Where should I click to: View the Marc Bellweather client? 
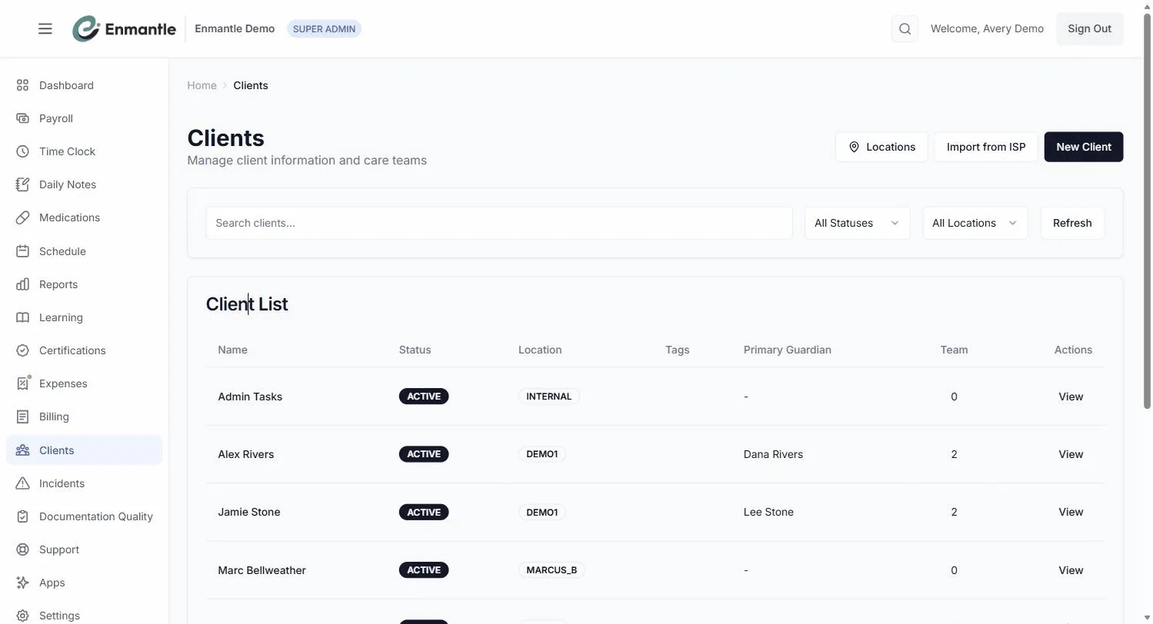1071,570
